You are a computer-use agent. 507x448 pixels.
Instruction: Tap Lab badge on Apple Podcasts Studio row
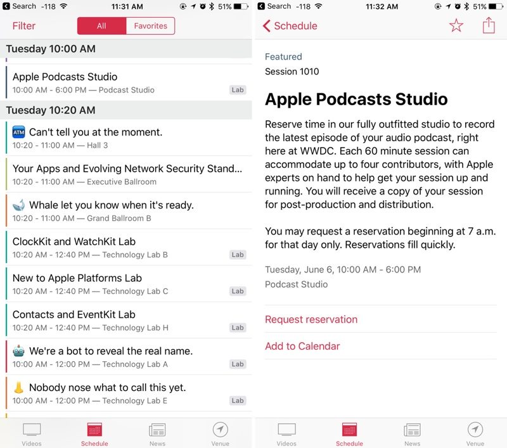point(238,90)
